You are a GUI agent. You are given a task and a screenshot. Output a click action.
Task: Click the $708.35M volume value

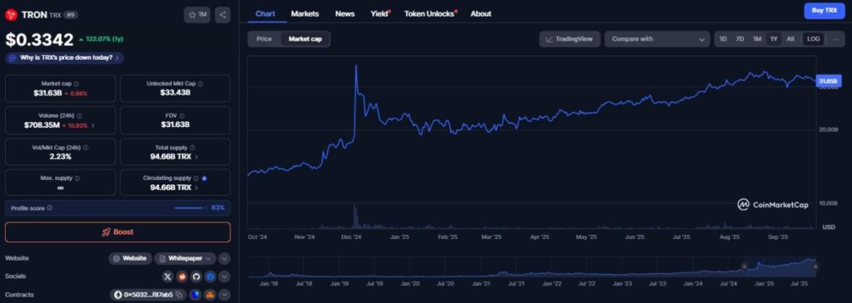42,125
